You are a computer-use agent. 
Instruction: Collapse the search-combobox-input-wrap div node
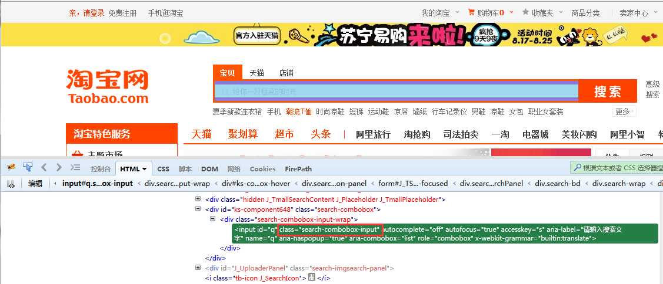pos(213,219)
